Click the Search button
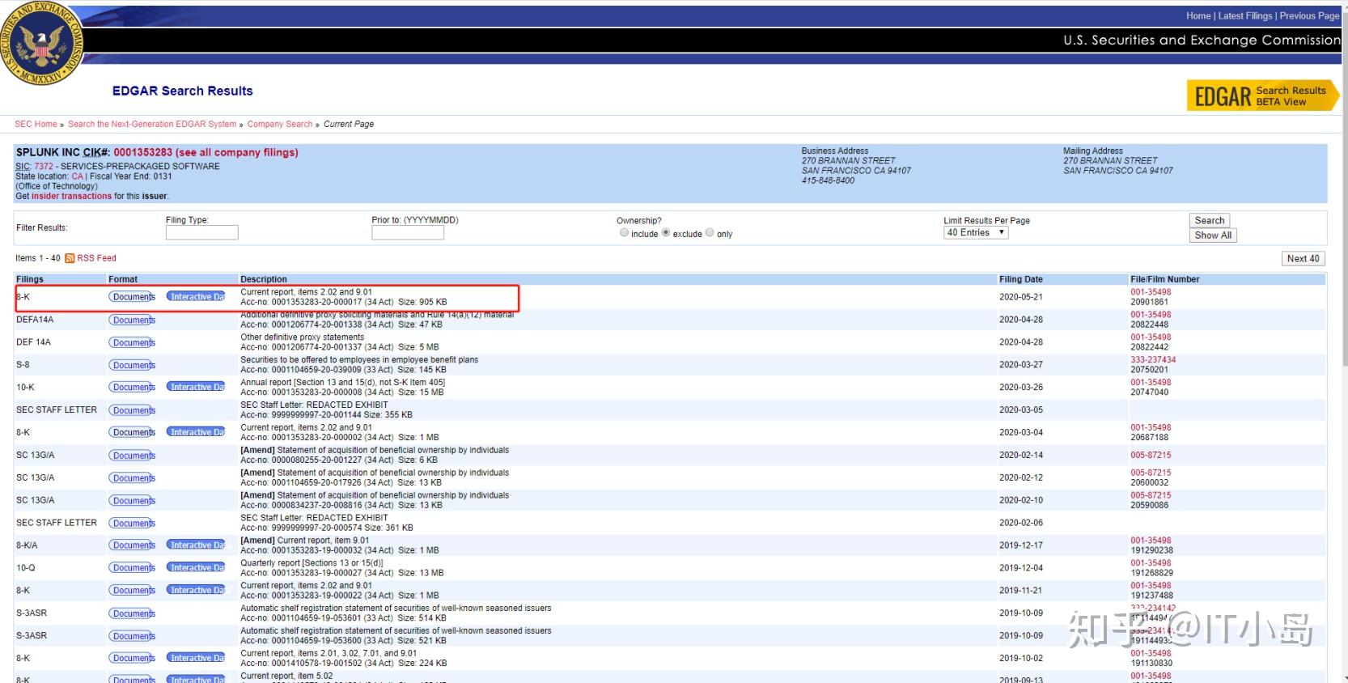Screen dimensions: 1348x683 coord(1210,220)
